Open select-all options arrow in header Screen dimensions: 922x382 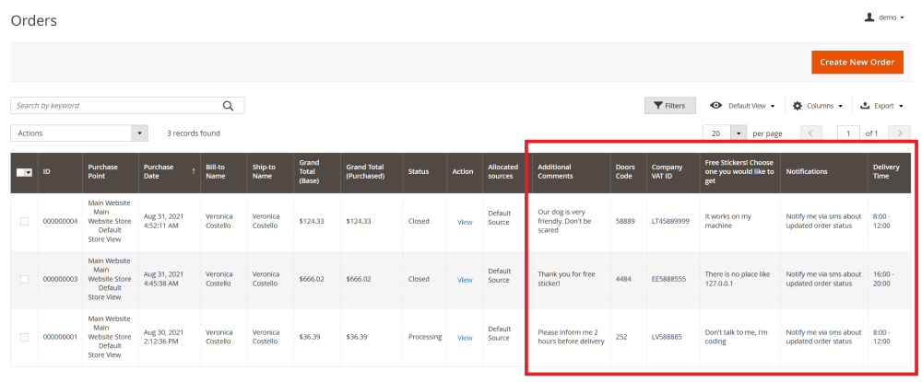pyautogui.click(x=29, y=172)
